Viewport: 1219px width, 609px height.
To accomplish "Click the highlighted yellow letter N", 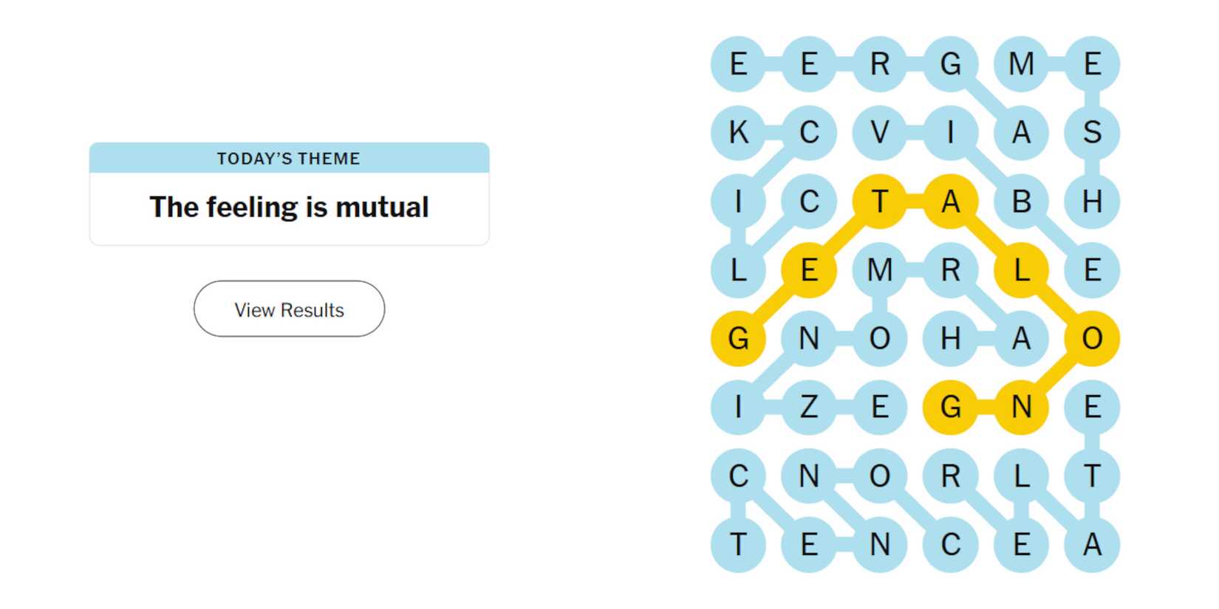I will click(x=1021, y=407).
